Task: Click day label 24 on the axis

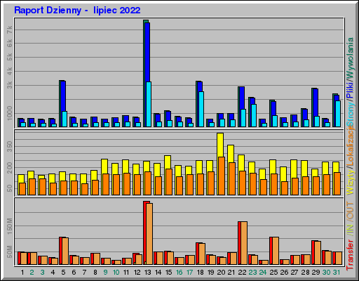Action: pyautogui.click(x=263, y=273)
